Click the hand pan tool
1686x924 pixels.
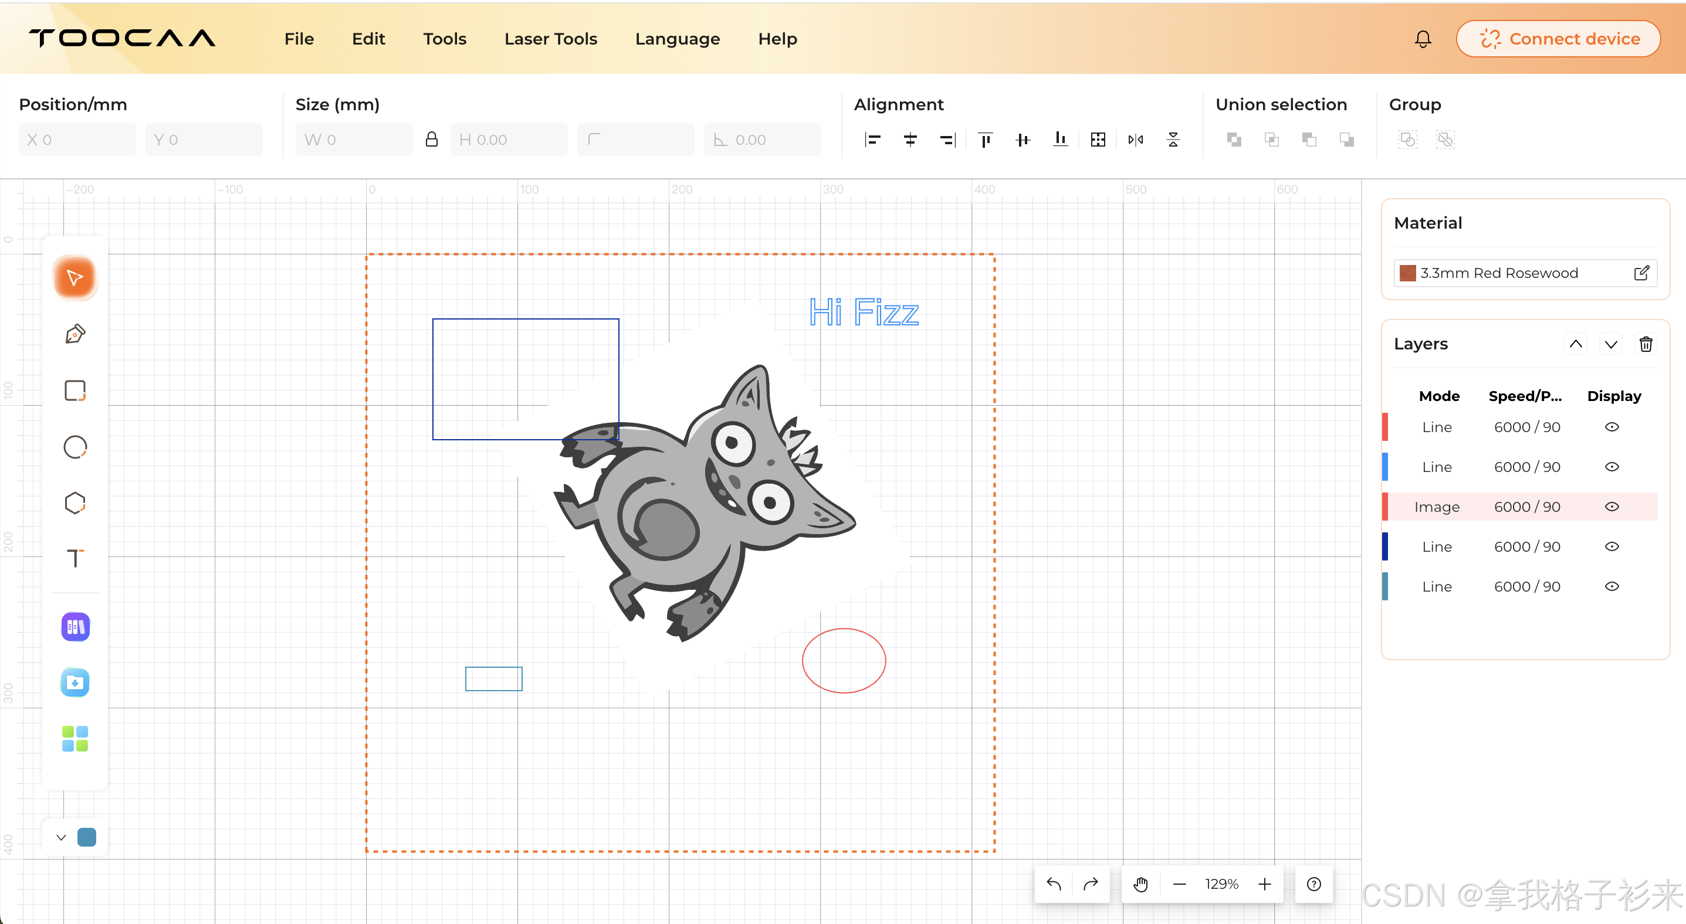click(x=1140, y=884)
